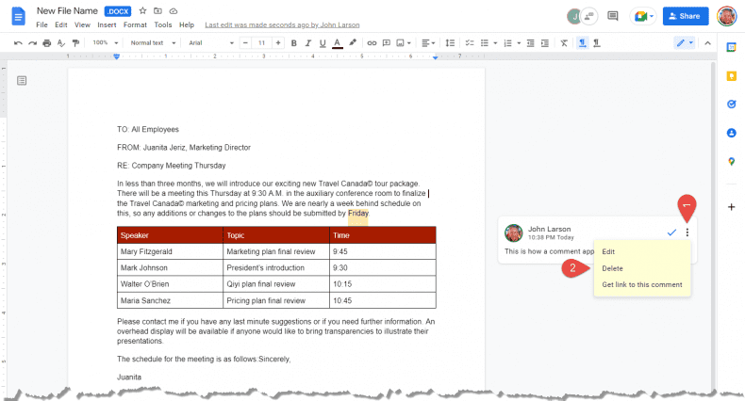Screen dimensions: 745x401
Task: Click the font size field
Action: [x=261, y=42]
